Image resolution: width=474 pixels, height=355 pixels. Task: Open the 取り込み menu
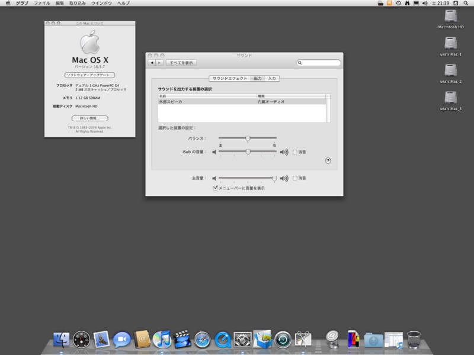78,3
